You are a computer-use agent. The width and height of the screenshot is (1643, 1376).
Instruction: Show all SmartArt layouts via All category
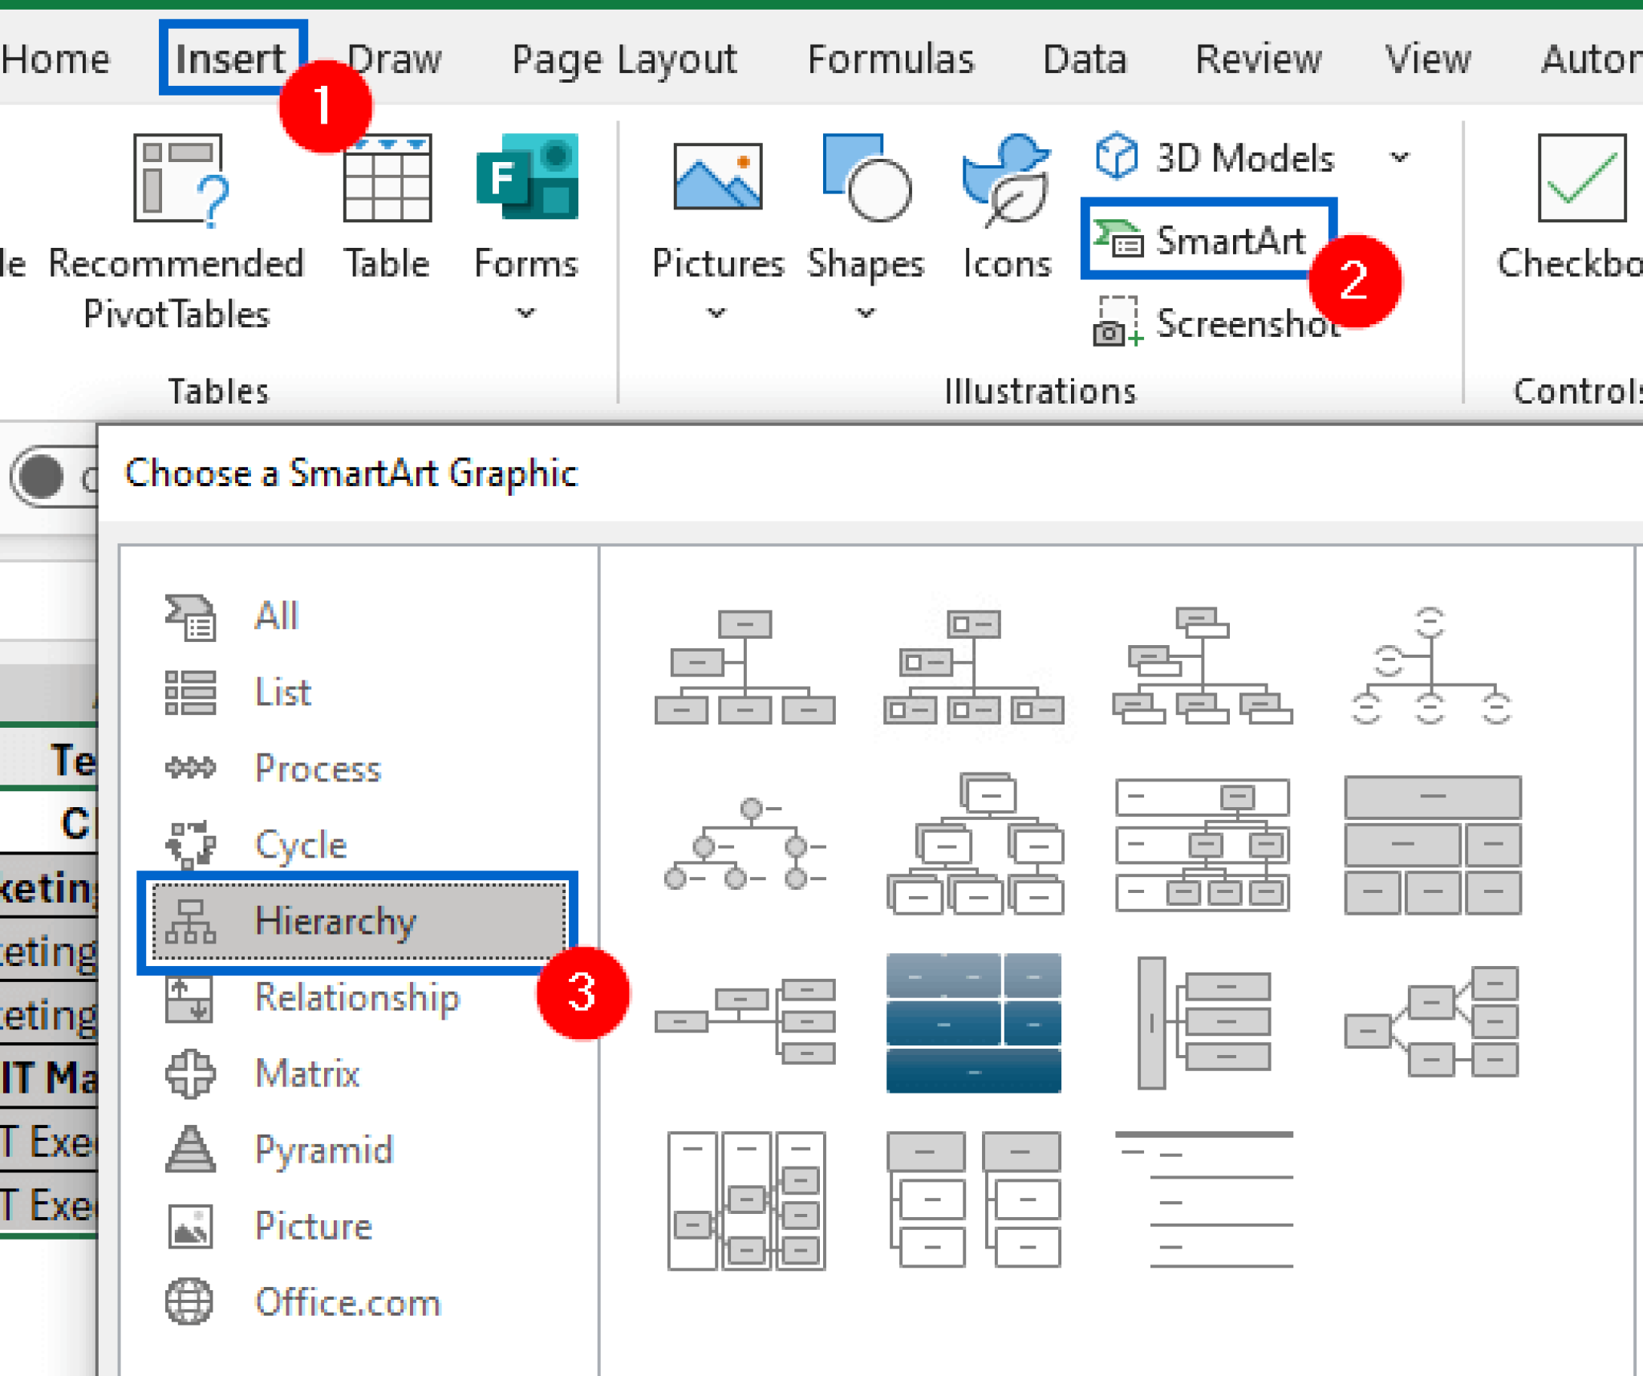(275, 616)
